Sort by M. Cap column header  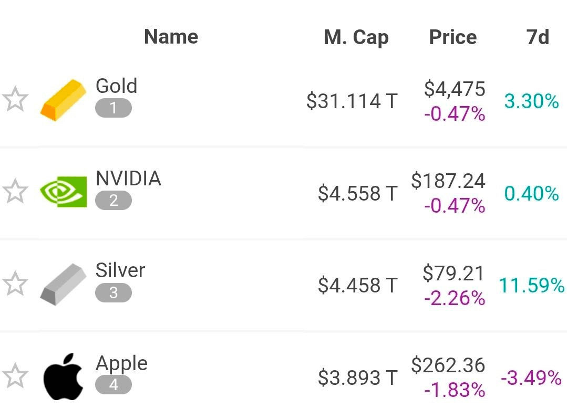click(x=356, y=38)
